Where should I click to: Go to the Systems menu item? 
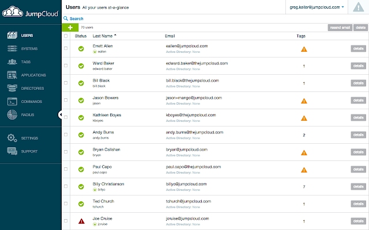click(x=29, y=48)
